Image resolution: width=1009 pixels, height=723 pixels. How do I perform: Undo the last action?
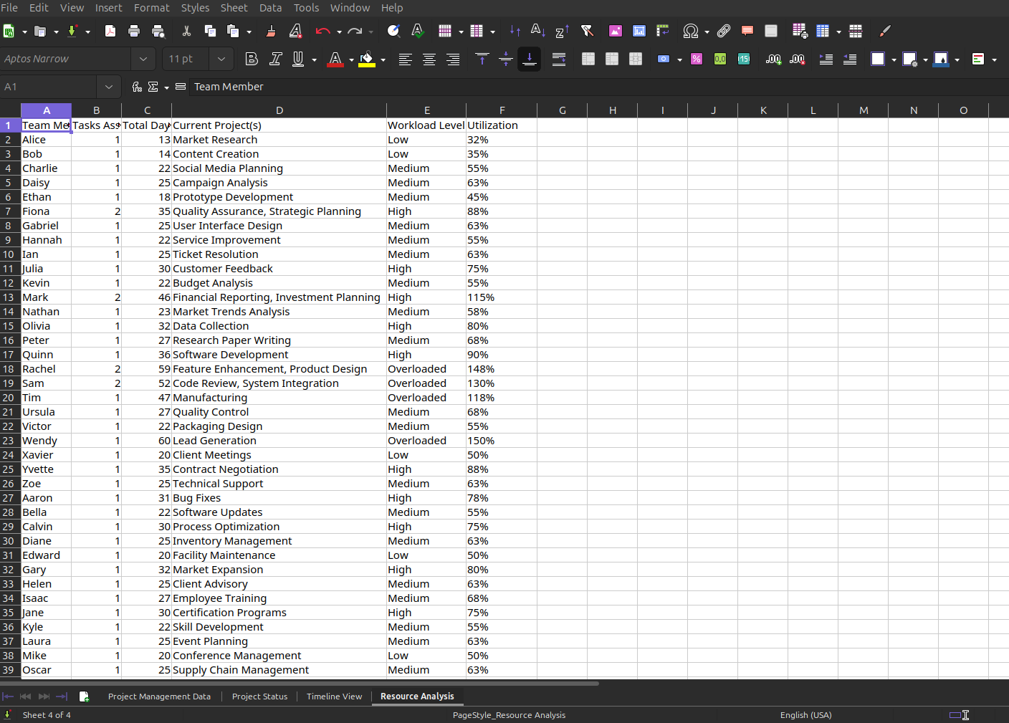coord(322,31)
